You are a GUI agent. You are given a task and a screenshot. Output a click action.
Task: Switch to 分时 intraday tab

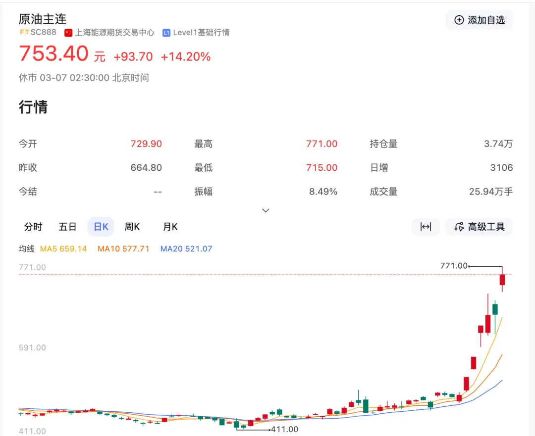(33, 227)
